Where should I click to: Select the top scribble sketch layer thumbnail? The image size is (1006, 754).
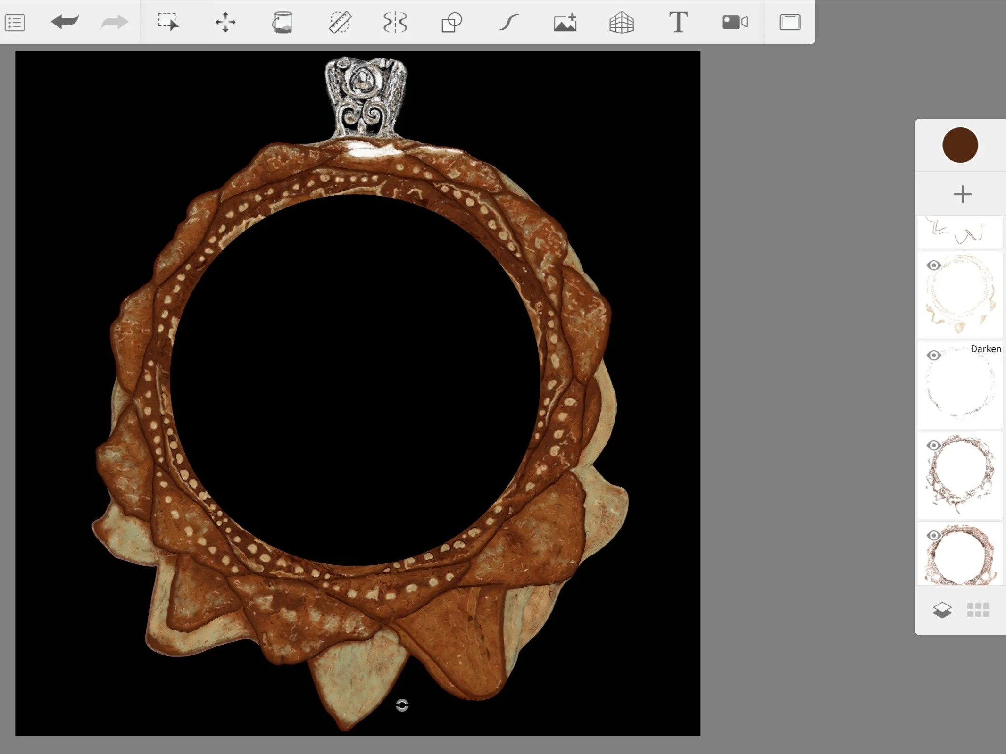(960, 232)
